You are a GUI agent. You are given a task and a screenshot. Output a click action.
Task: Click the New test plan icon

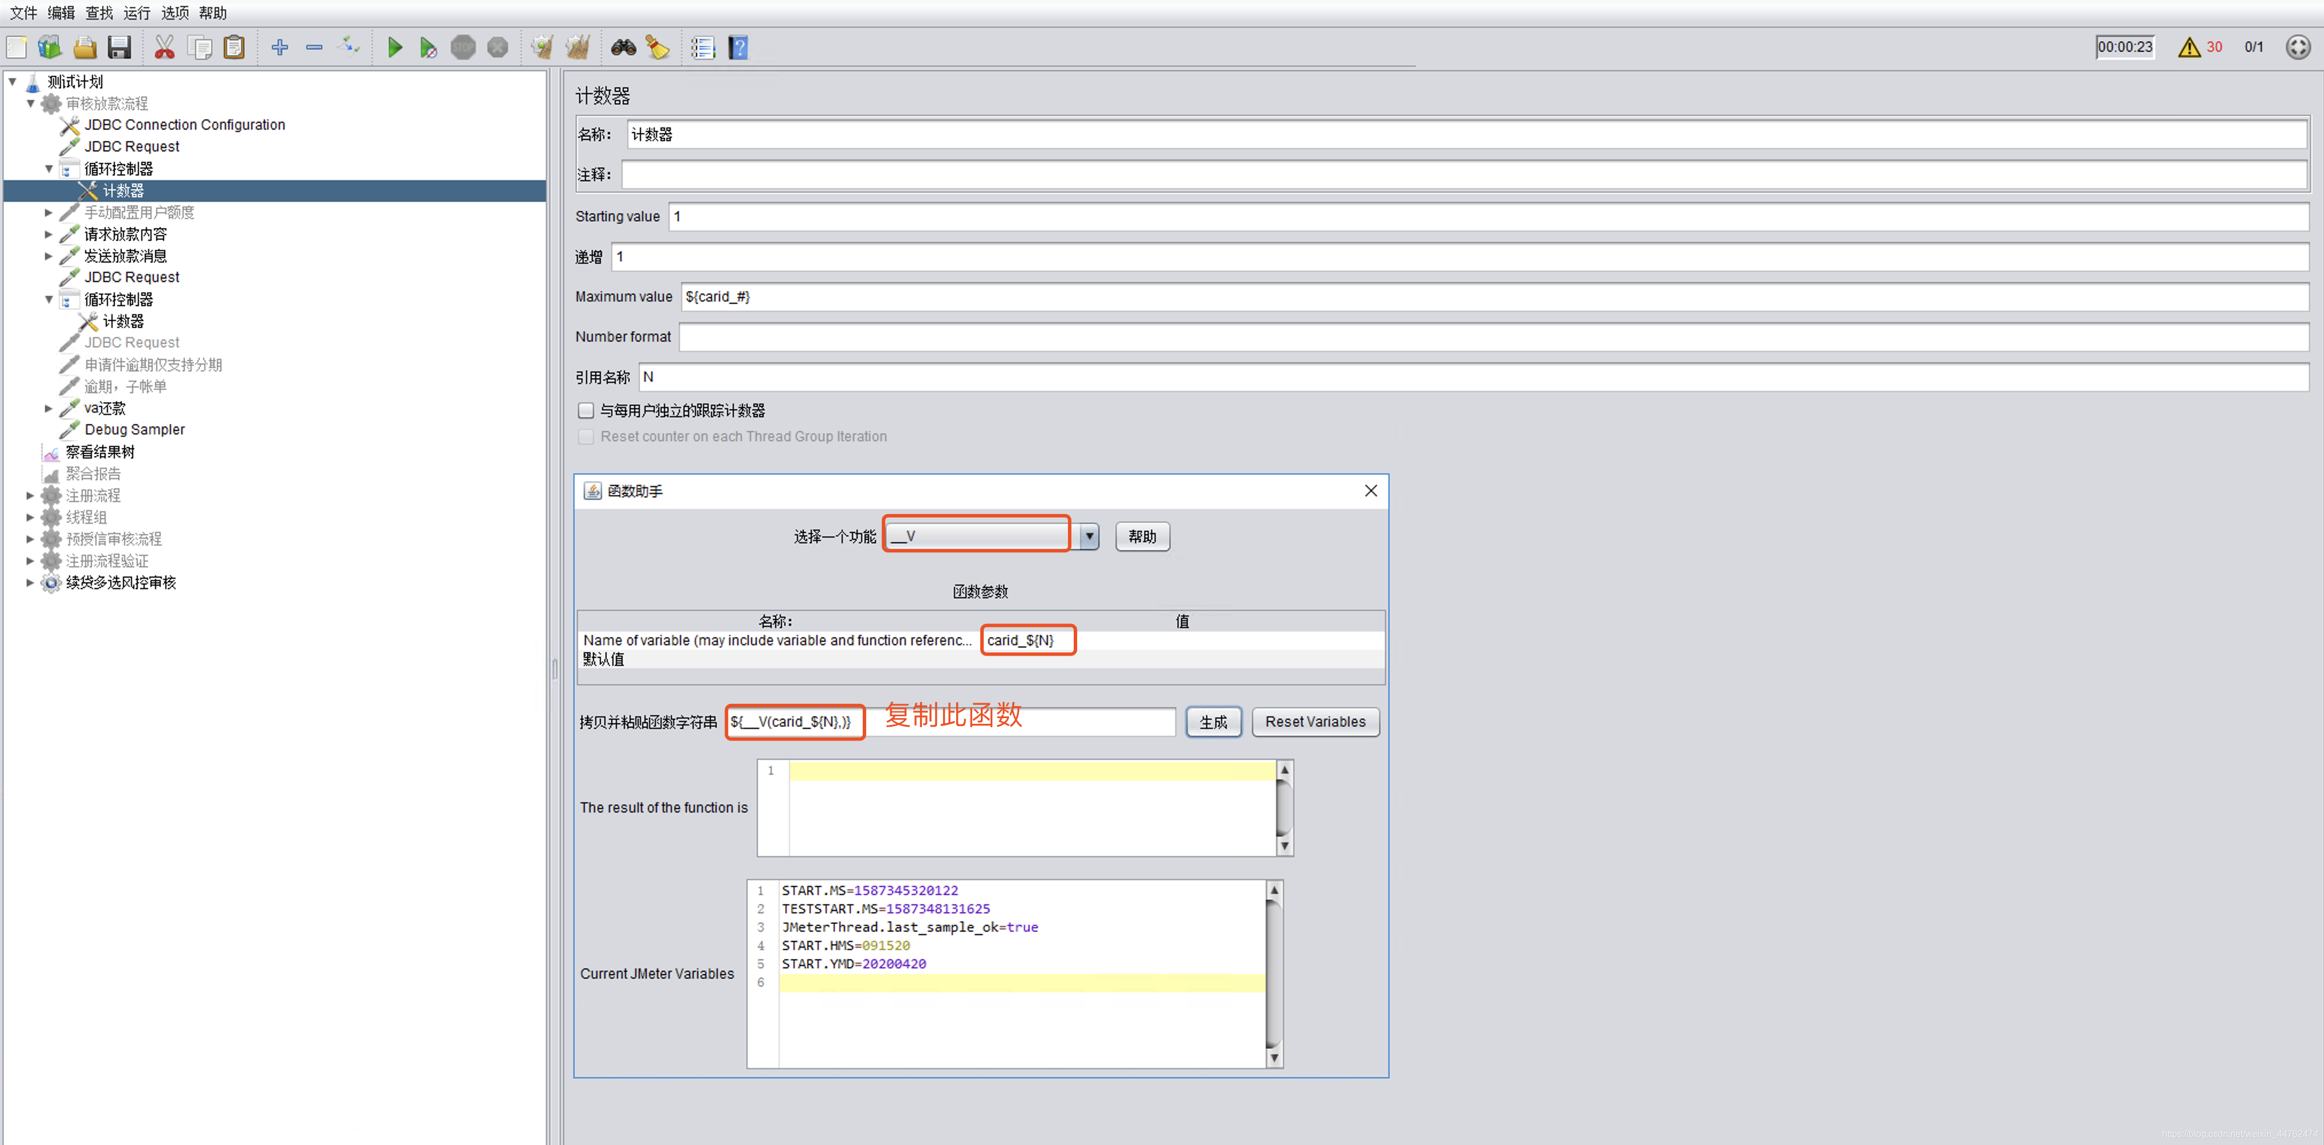17,47
